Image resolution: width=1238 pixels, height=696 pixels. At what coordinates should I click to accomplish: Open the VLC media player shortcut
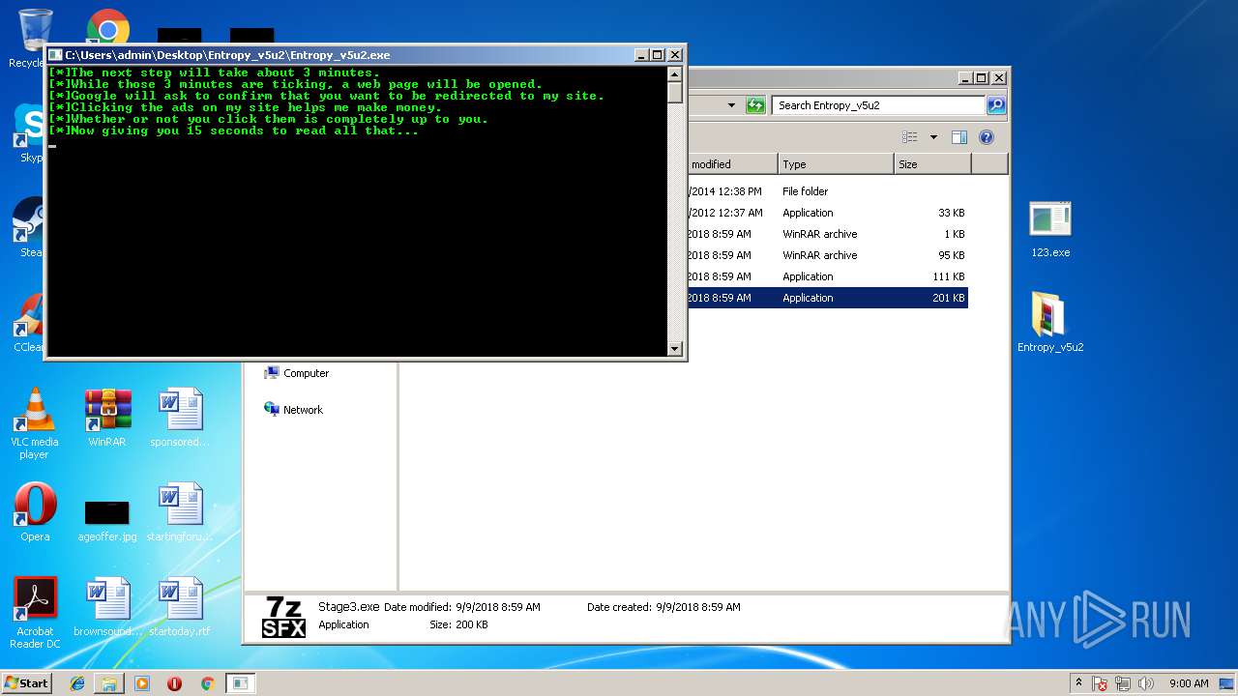pyautogui.click(x=35, y=423)
